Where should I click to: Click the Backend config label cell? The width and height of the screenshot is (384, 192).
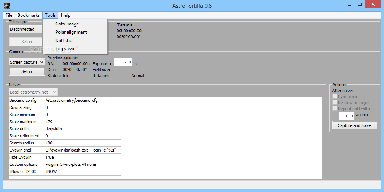27,100
